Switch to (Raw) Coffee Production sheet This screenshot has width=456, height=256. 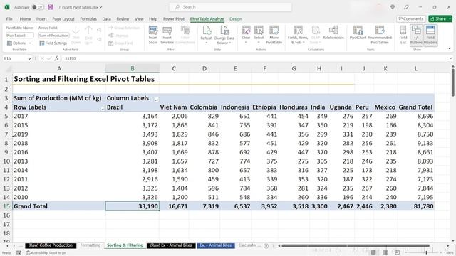[51, 245]
